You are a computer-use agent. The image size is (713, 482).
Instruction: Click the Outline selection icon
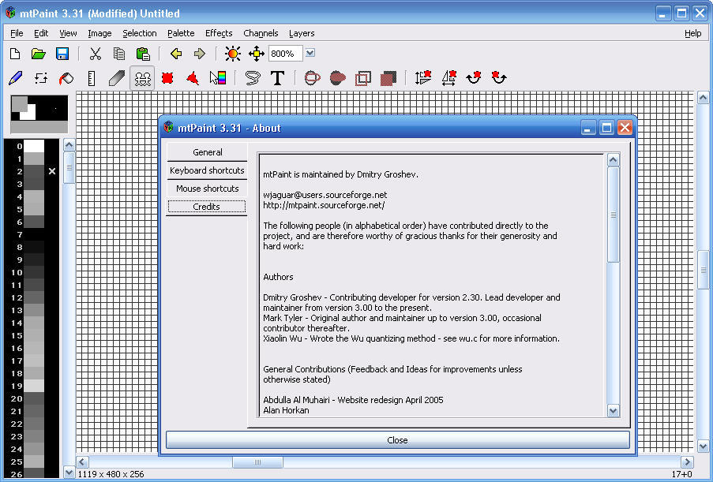pyautogui.click(x=363, y=78)
